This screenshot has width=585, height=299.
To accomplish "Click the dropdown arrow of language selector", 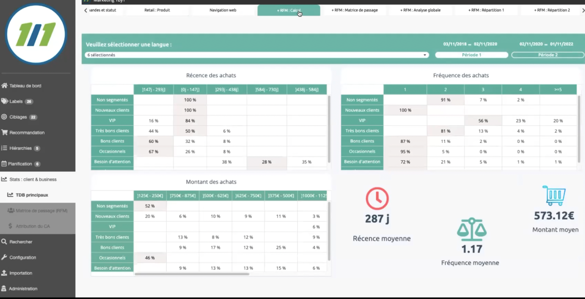I will click(425, 55).
